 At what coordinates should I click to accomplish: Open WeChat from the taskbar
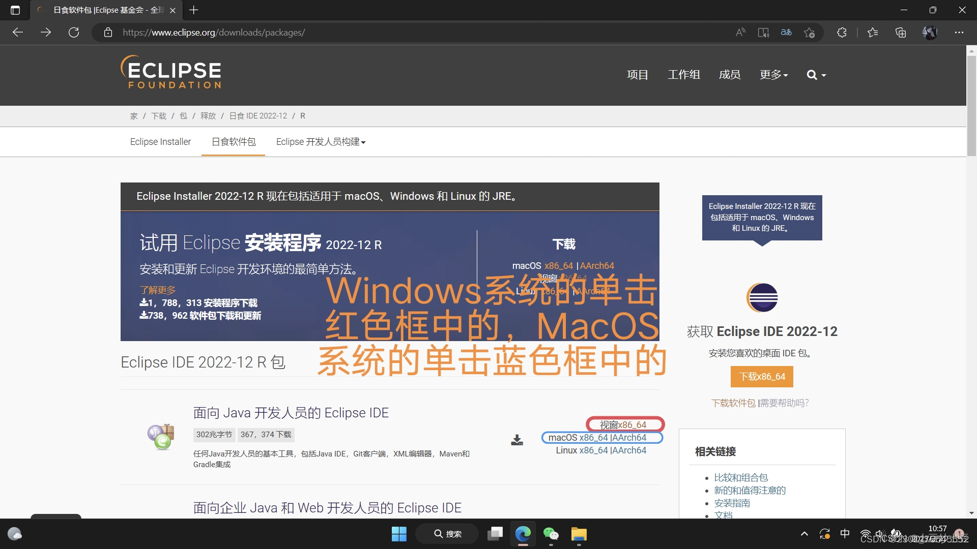tap(551, 534)
